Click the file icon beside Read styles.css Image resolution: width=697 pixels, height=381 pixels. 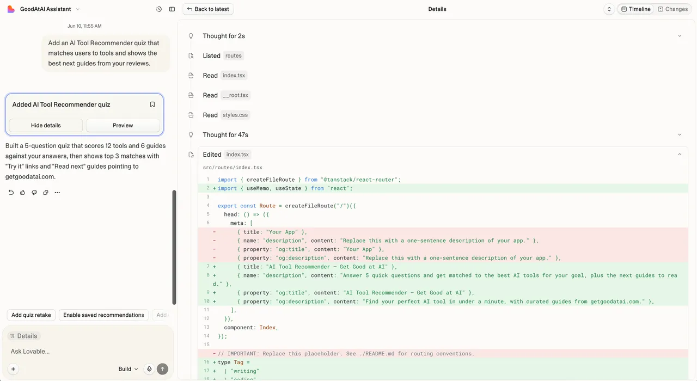click(191, 115)
